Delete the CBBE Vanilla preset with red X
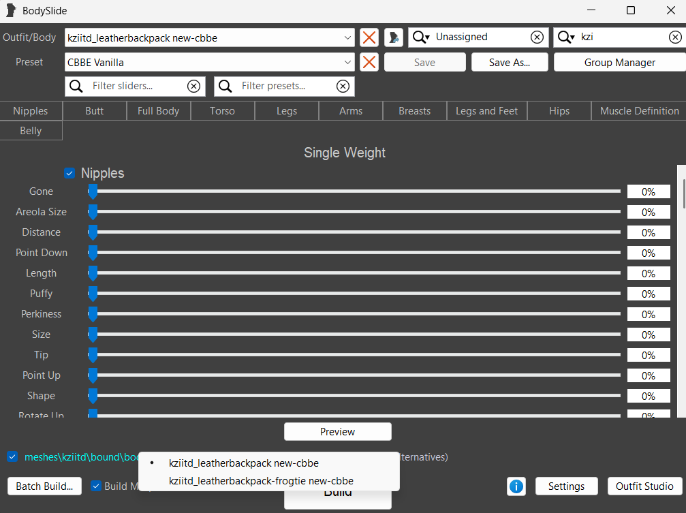 pyautogui.click(x=369, y=62)
